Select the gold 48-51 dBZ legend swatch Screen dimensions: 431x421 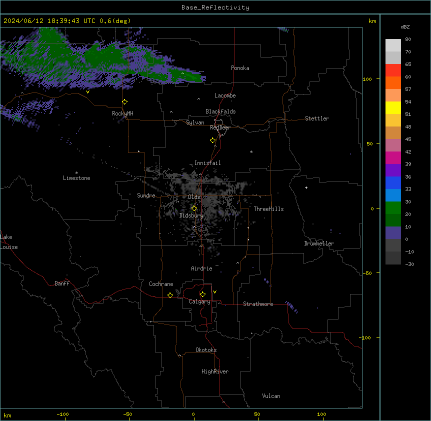coord(393,120)
